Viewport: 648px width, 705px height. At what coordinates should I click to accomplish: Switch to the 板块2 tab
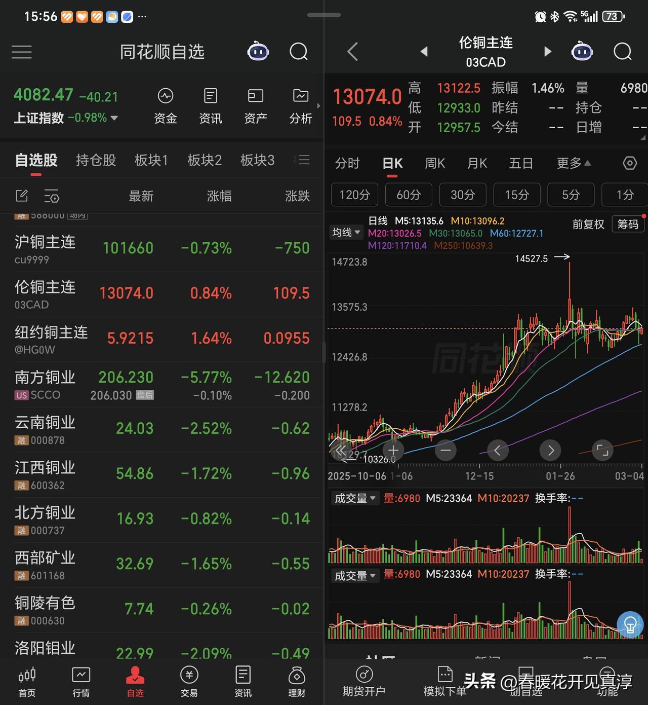(x=205, y=160)
